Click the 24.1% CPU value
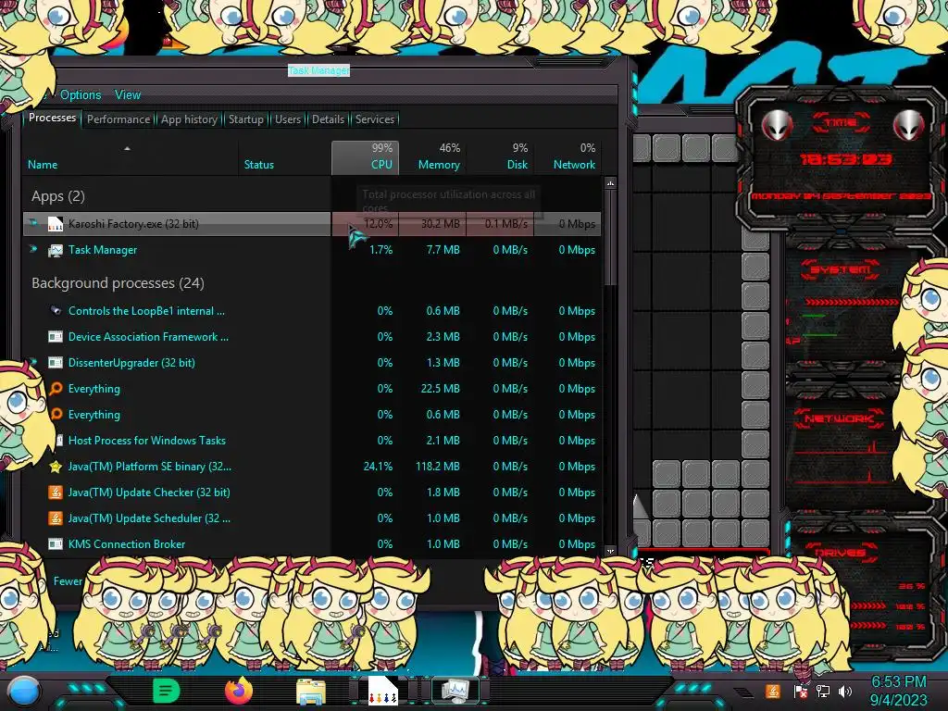 (378, 467)
